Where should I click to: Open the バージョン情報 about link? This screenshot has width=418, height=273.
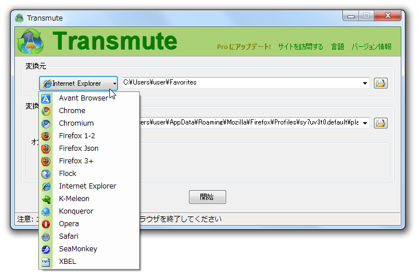point(372,47)
